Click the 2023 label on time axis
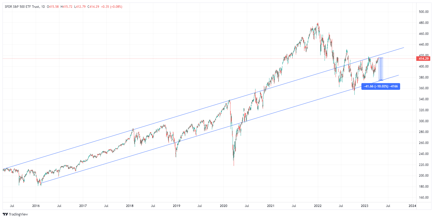The image size is (434, 219). tap(364, 206)
